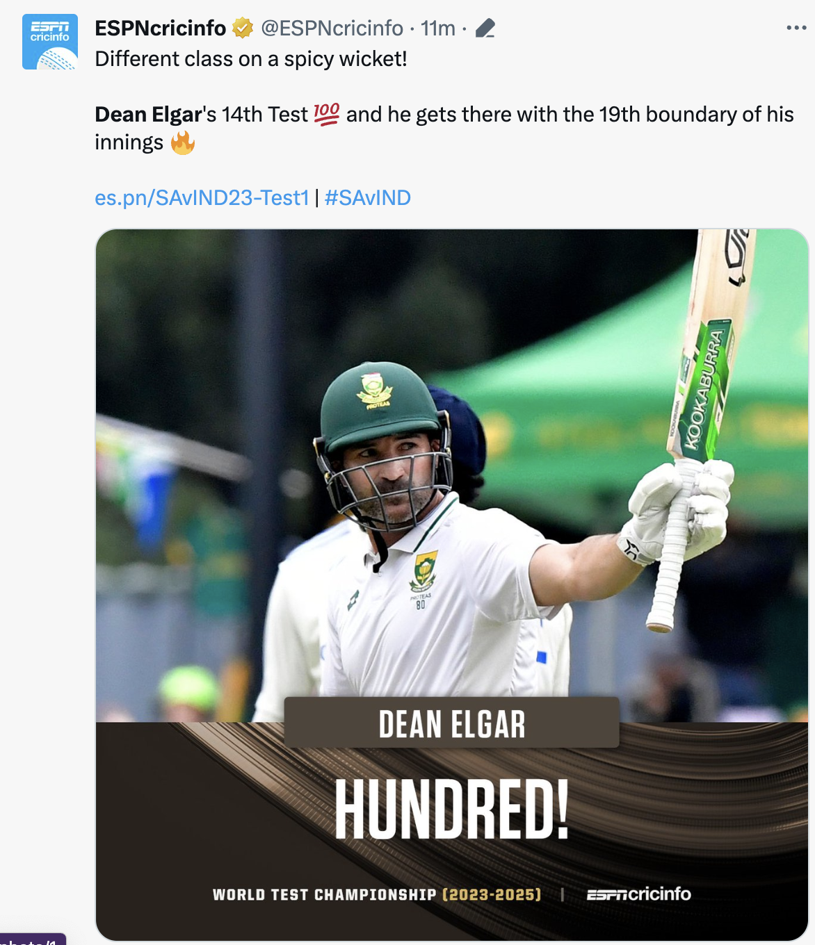815x945 pixels.
Task: Click the ESPNcricinfo profile avatar
Action: [49, 42]
